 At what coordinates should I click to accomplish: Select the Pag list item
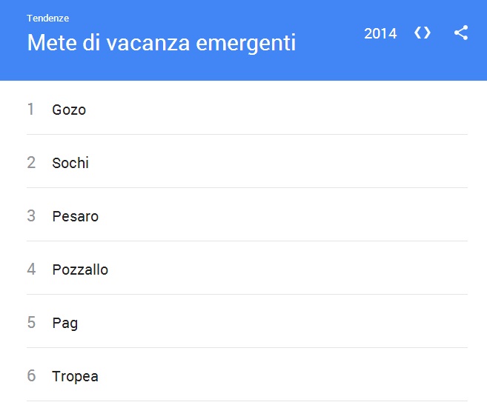pos(64,323)
